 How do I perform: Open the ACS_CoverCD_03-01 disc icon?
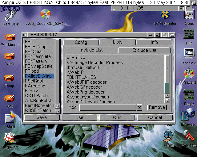pos(46,14)
